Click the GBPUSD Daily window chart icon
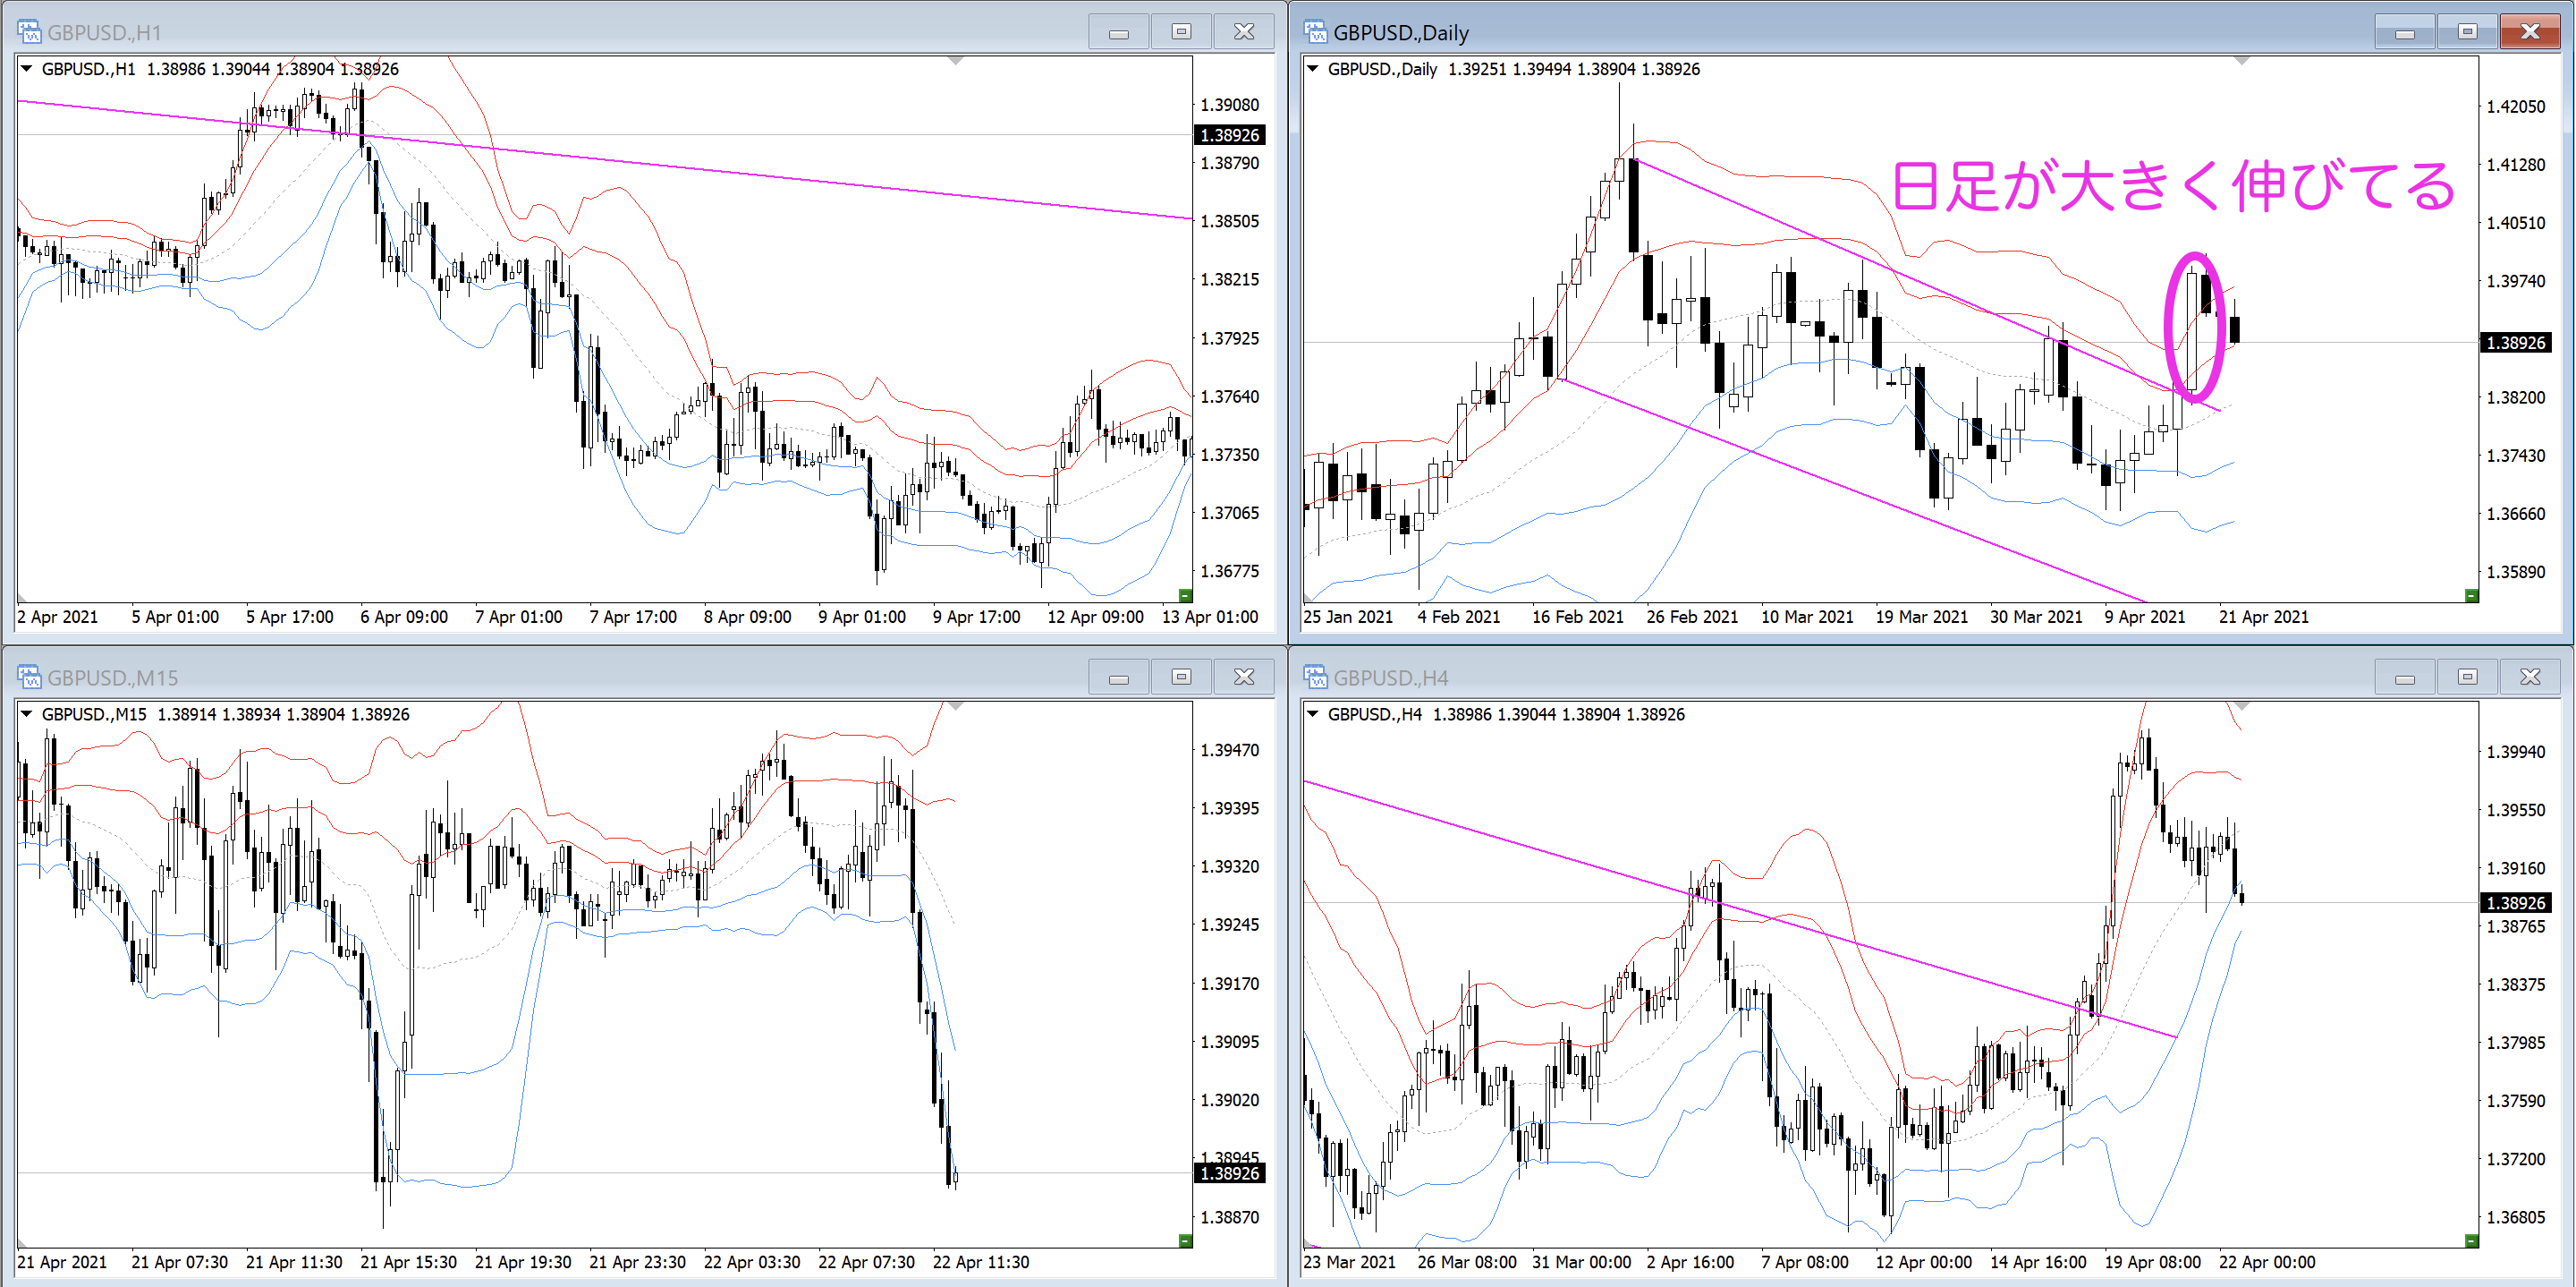The height and width of the screenshot is (1287, 2576). click(1315, 32)
